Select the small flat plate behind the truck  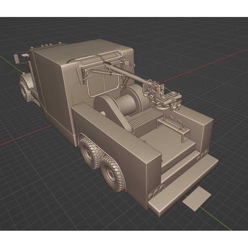pos(196,199)
